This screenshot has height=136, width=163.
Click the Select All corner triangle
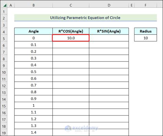4,5
